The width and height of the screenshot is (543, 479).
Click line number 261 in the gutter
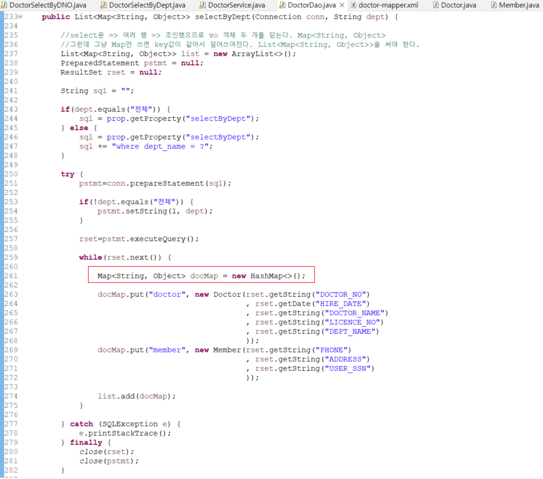[11, 276]
